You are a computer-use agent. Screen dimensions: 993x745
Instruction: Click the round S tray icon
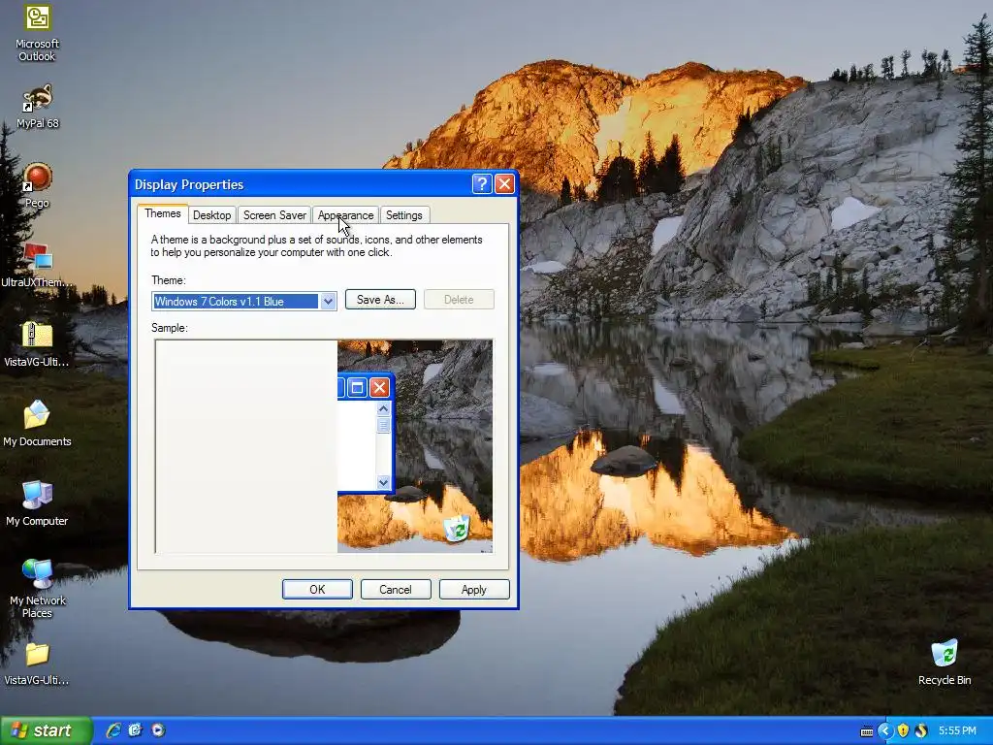[921, 731]
